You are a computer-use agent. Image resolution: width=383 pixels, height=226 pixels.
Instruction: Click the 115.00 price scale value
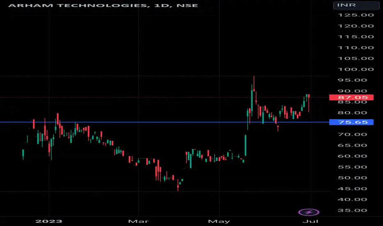tap(355, 37)
